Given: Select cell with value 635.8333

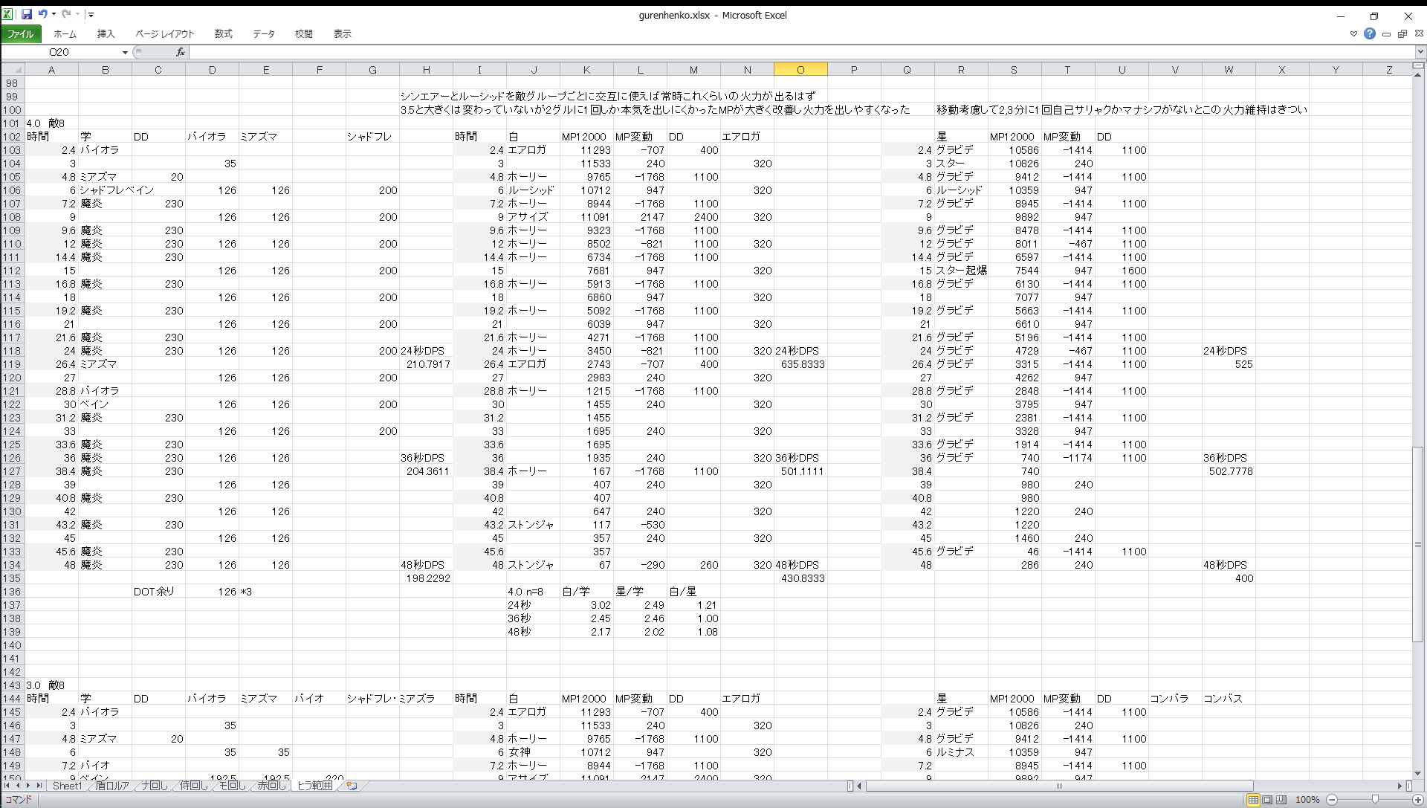Looking at the screenshot, I should (800, 364).
